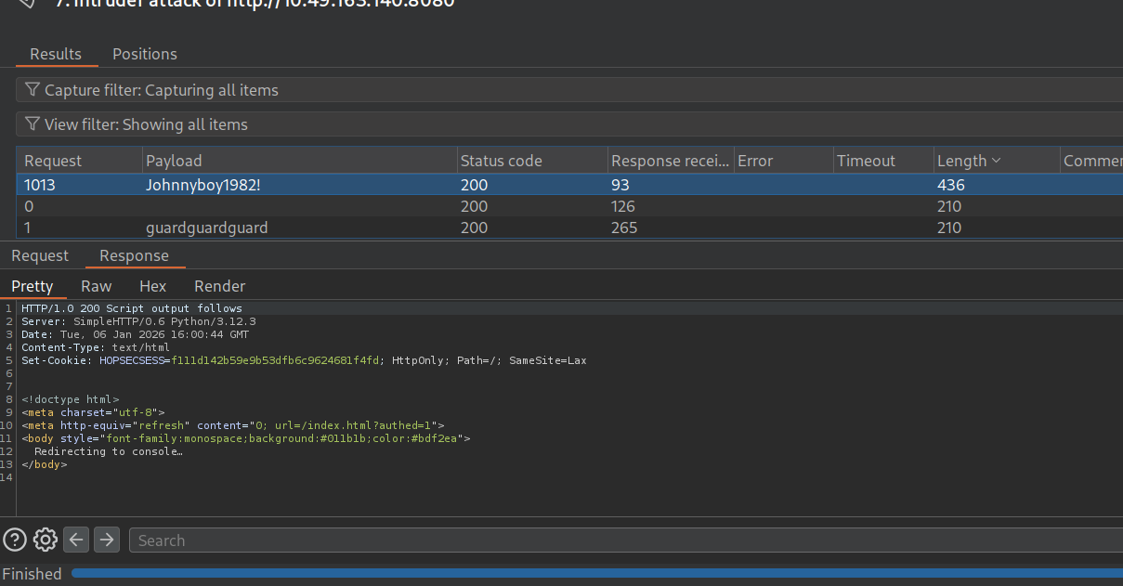The image size is (1123, 586).
Task: Sort by Status code column header
Action: pos(502,161)
